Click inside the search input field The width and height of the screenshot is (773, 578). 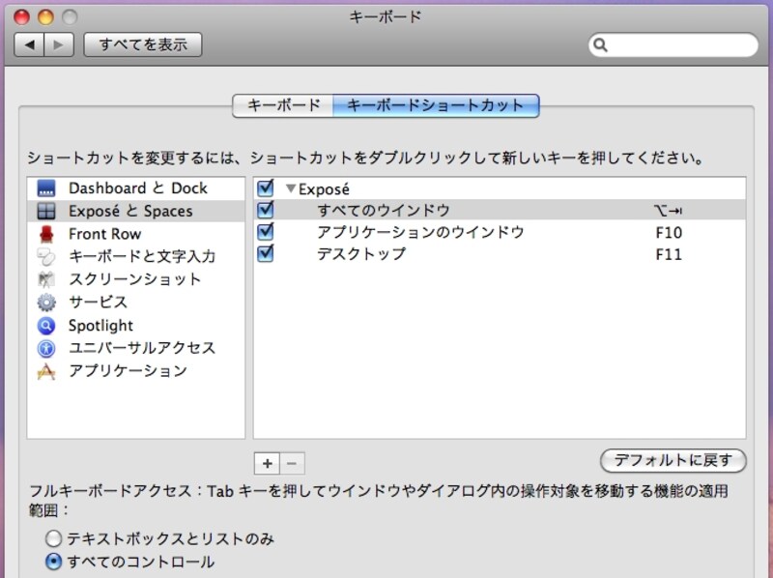click(676, 44)
